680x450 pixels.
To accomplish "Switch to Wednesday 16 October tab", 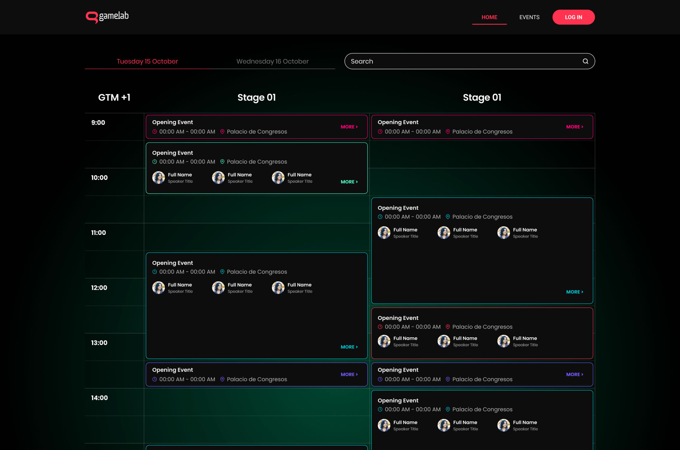I will coord(272,61).
